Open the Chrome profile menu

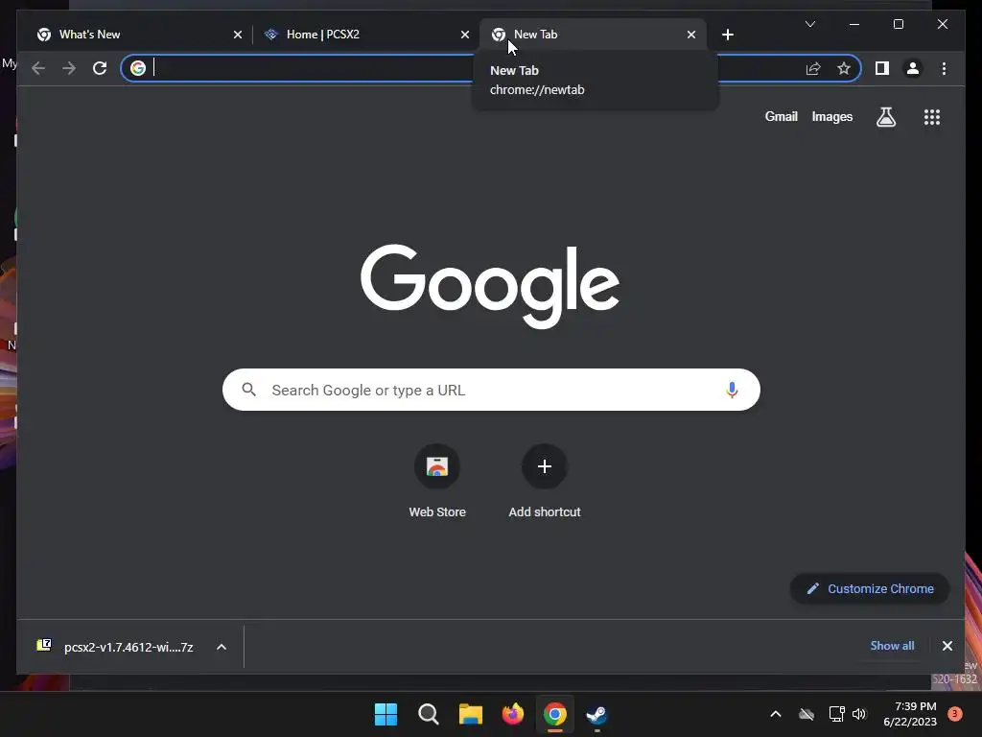pyautogui.click(x=913, y=68)
